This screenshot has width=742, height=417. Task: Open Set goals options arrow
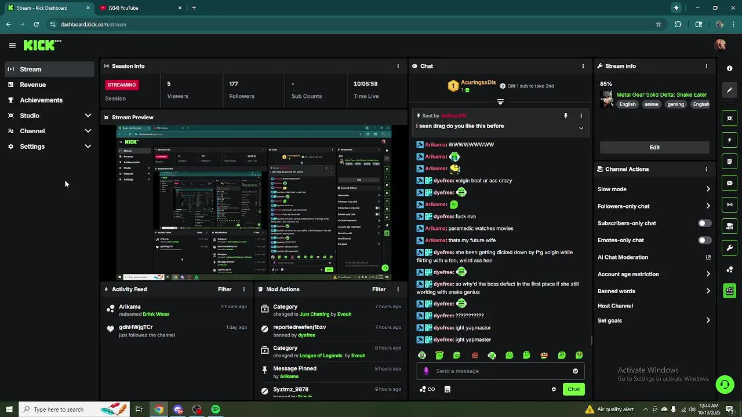tap(708, 320)
